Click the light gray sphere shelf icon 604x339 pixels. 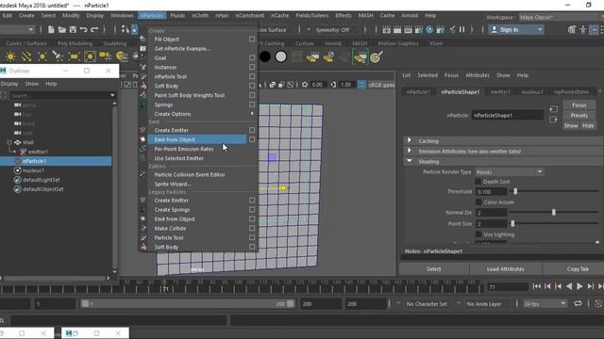click(x=281, y=56)
